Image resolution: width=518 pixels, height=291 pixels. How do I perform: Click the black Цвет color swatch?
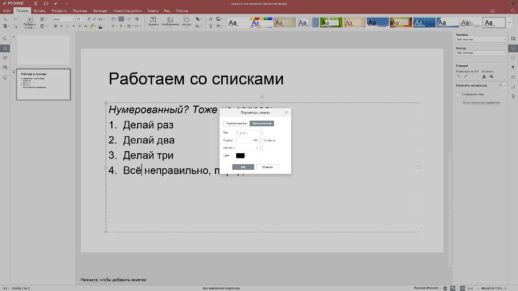pyautogui.click(x=240, y=155)
